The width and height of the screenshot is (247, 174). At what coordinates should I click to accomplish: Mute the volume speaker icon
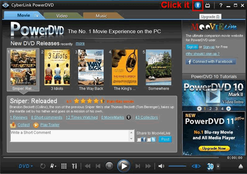[161, 166]
